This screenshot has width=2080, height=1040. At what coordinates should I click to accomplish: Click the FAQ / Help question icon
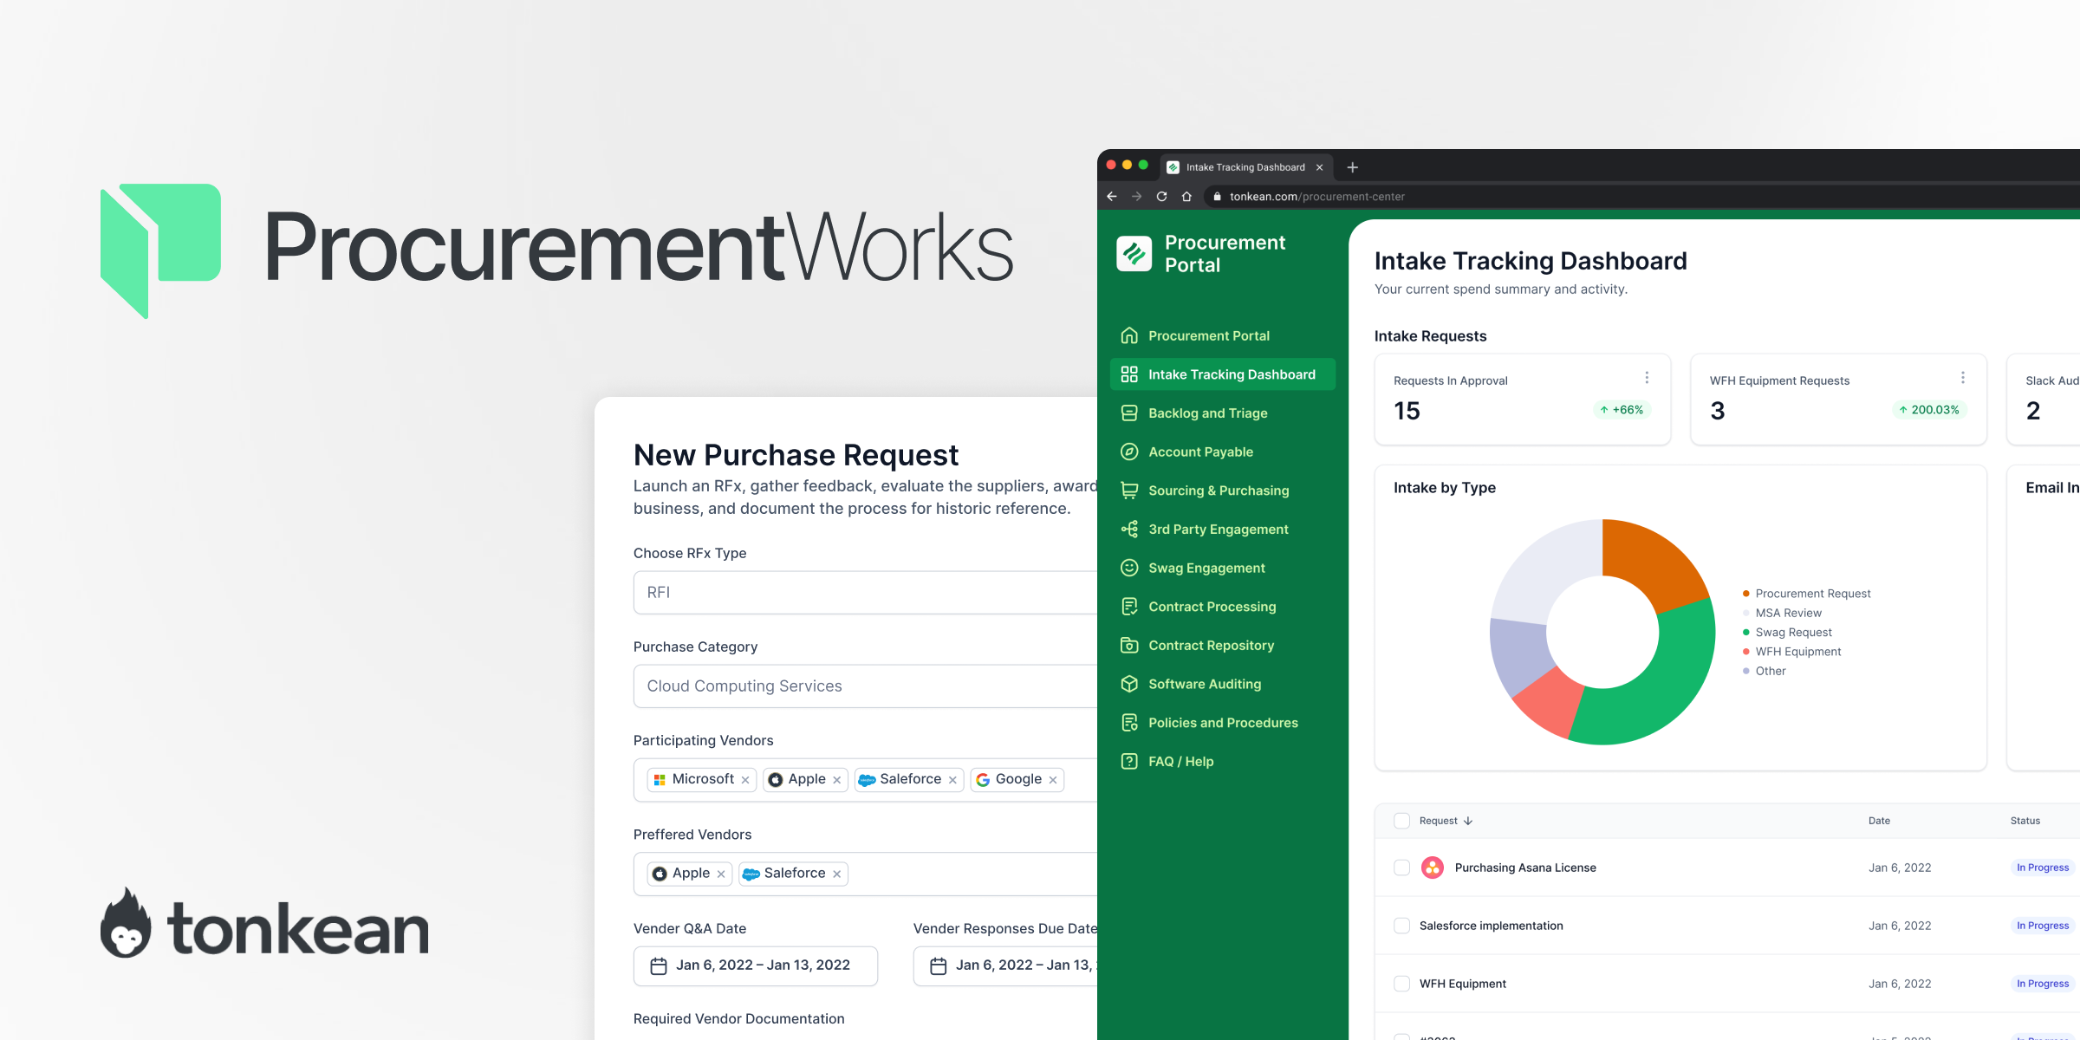coord(1129,761)
